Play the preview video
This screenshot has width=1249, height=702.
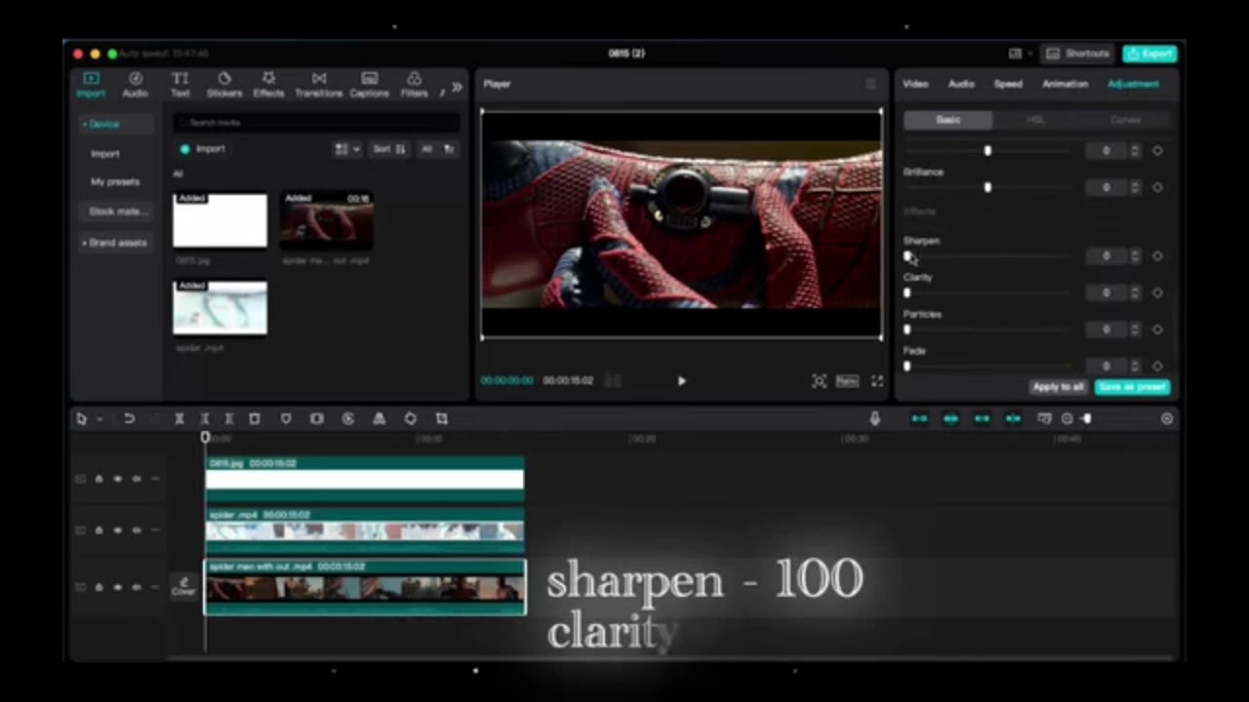(x=681, y=381)
